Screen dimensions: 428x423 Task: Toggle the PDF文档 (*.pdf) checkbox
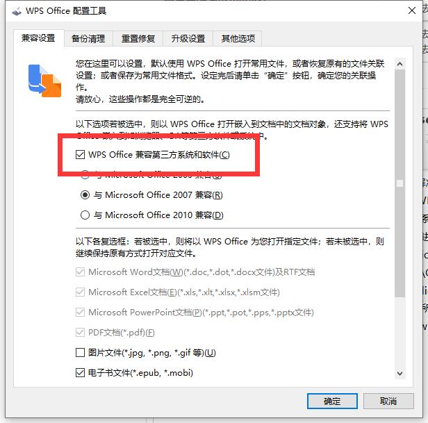point(80,333)
